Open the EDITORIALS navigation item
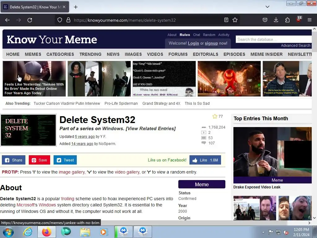 coord(206,54)
